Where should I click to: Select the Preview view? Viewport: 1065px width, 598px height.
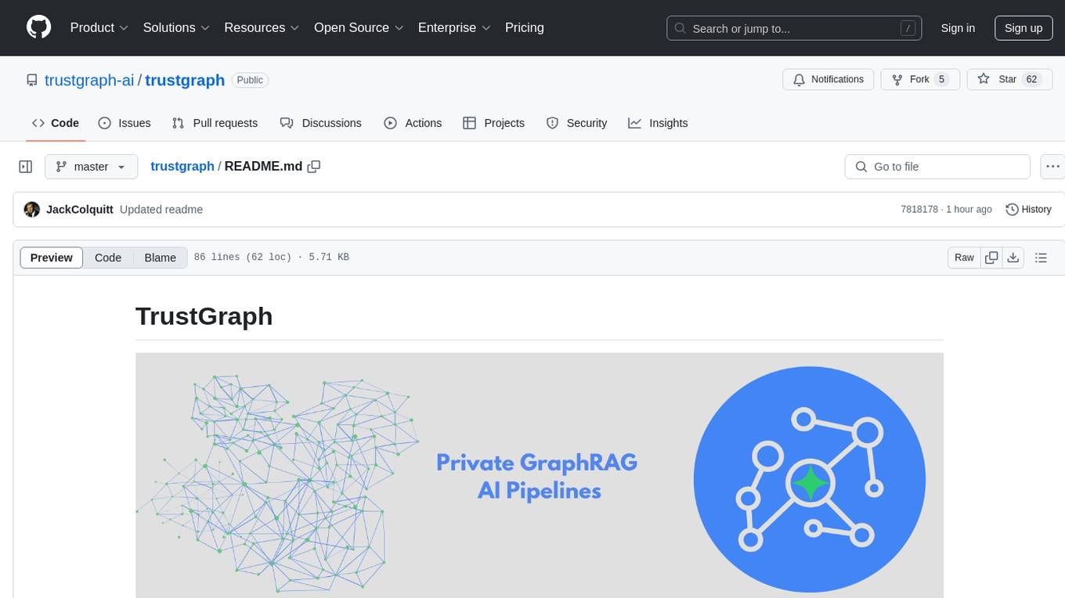coord(52,258)
